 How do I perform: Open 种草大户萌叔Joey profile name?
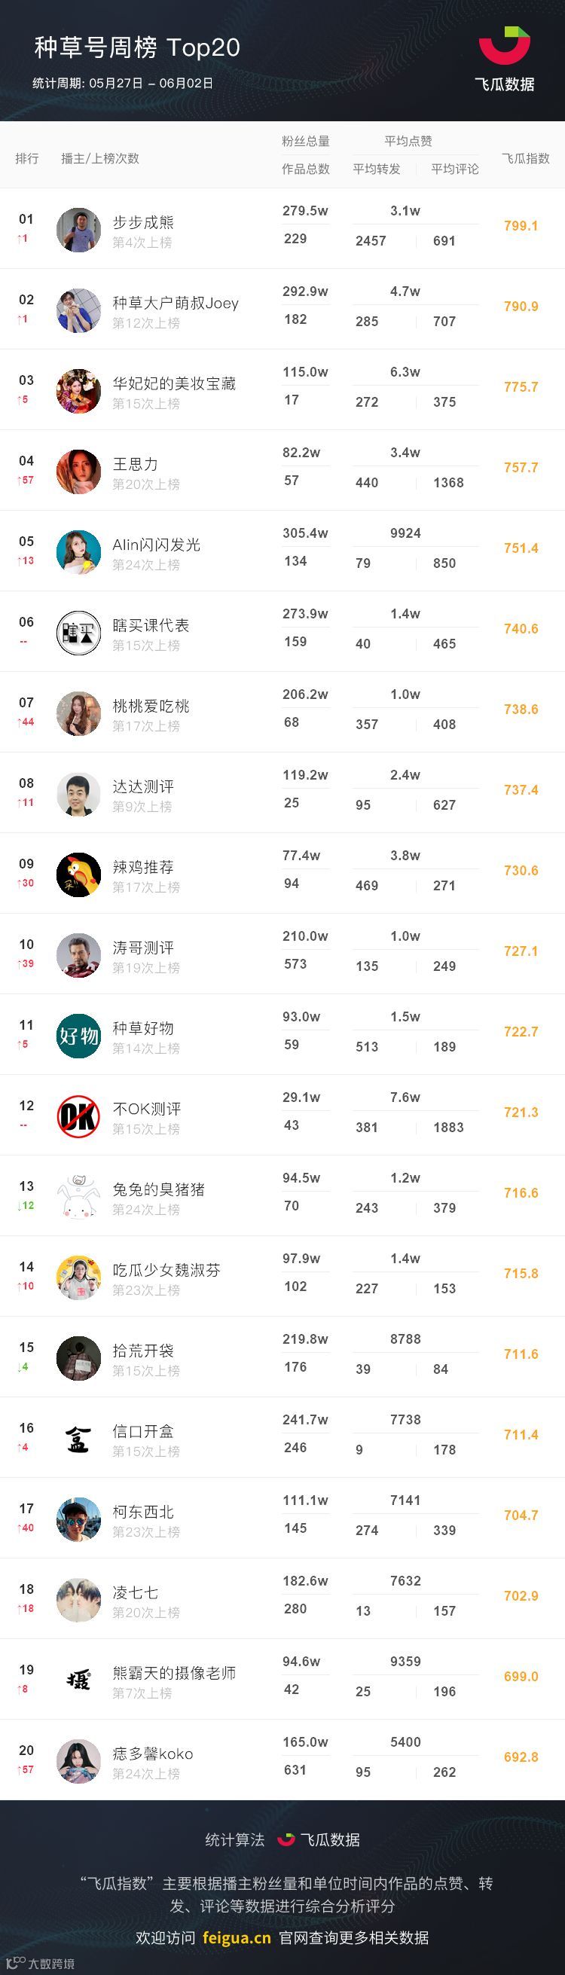(176, 303)
